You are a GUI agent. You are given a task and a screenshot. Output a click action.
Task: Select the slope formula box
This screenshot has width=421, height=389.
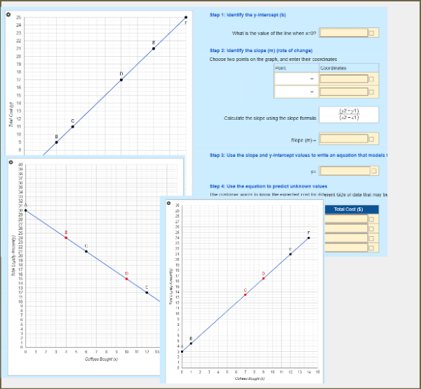pyautogui.click(x=349, y=114)
